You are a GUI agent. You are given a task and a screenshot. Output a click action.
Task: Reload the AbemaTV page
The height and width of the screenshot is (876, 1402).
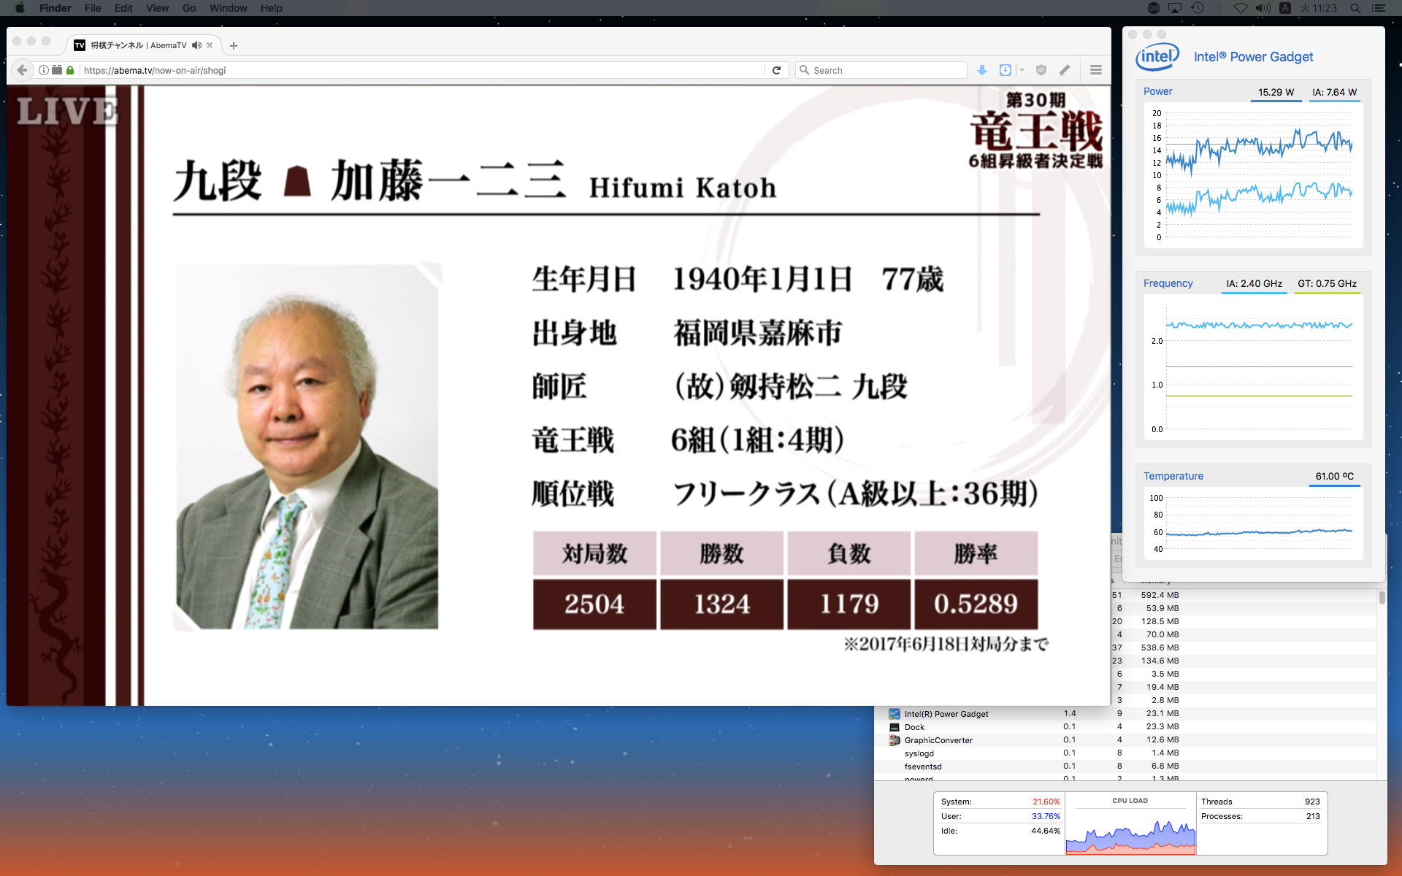click(x=776, y=70)
